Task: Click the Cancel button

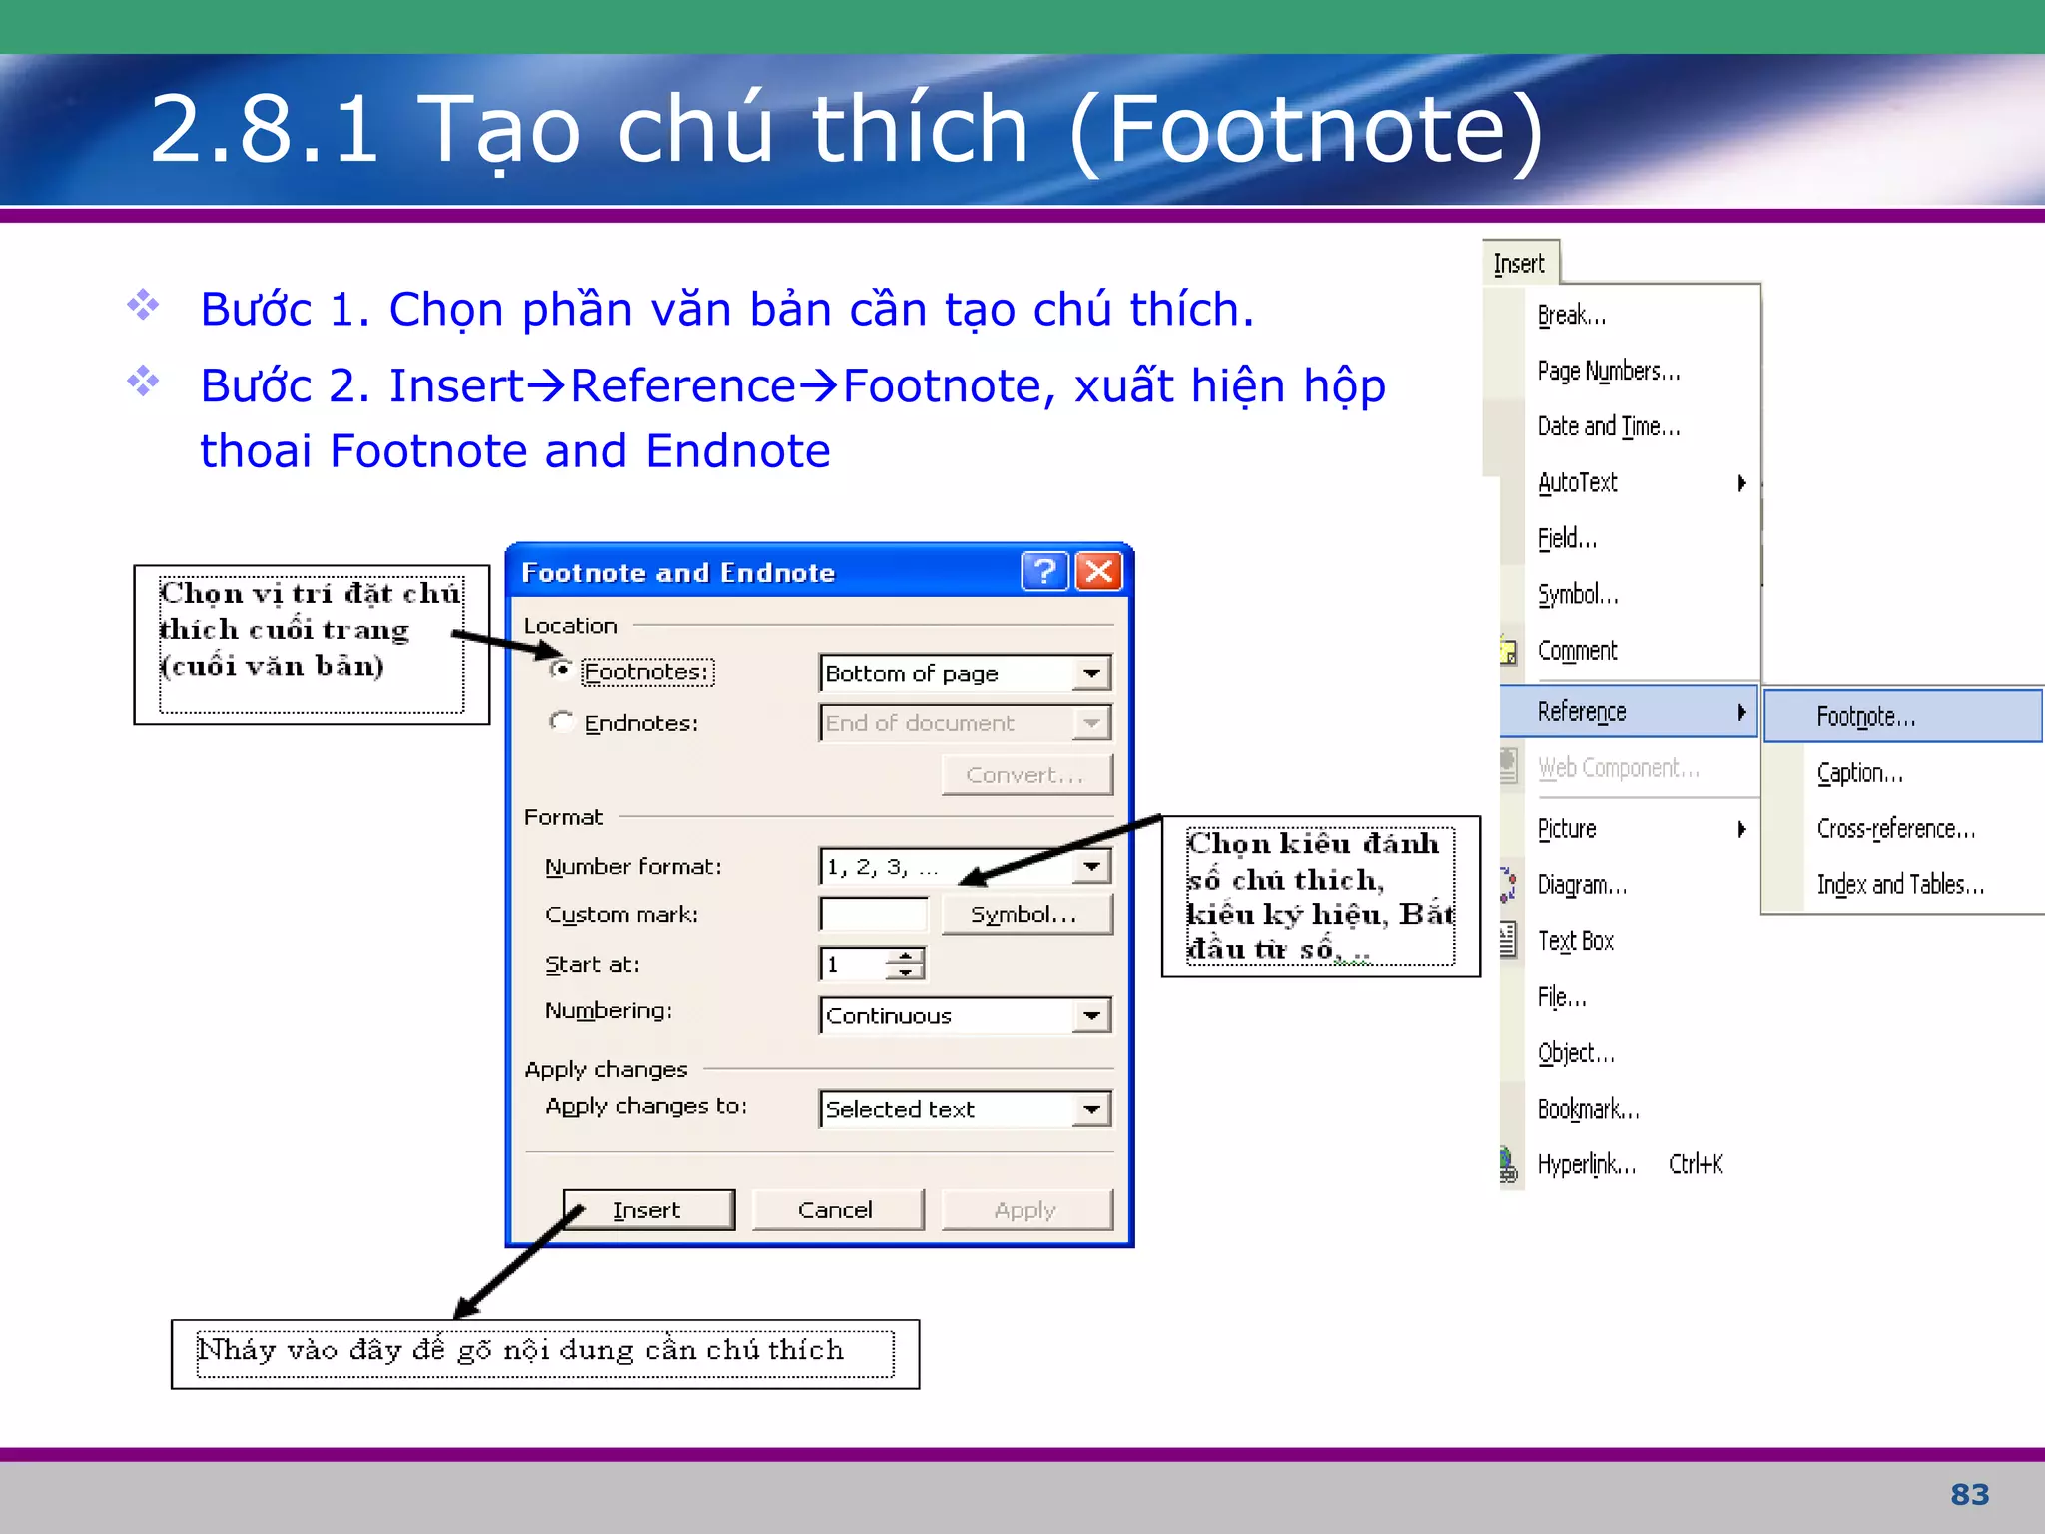Action: pos(836,1210)
